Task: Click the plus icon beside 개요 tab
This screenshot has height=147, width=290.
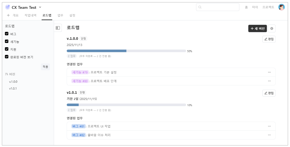Action: [x=8, y=15]
